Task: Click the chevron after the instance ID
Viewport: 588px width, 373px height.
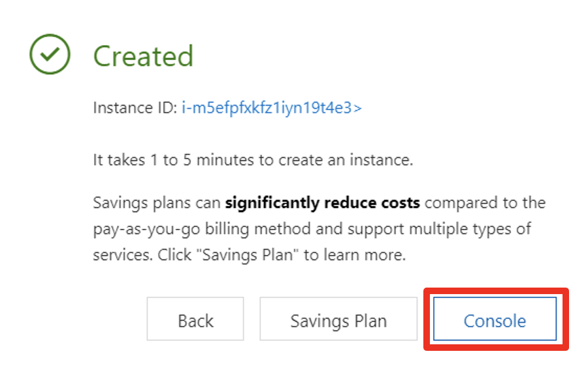Action: click(x=357, y=108)
